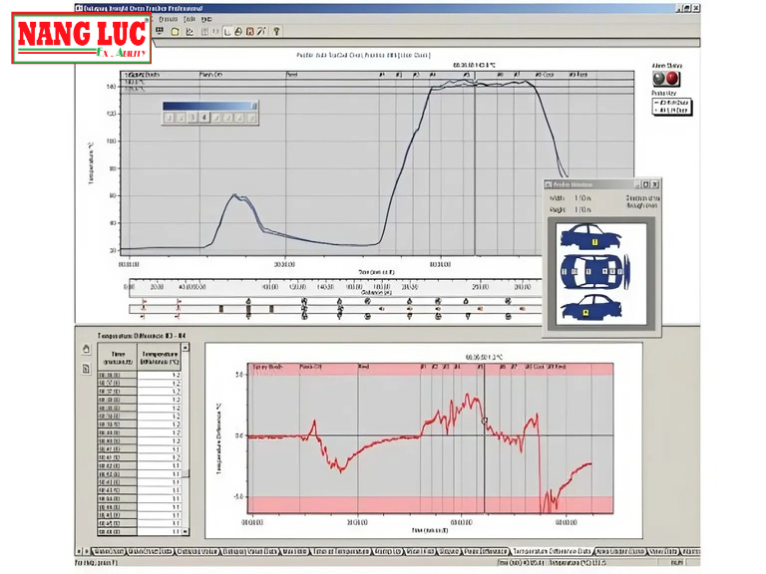
Task: Open the Peak Difference tab
Action: coord(485,550)
